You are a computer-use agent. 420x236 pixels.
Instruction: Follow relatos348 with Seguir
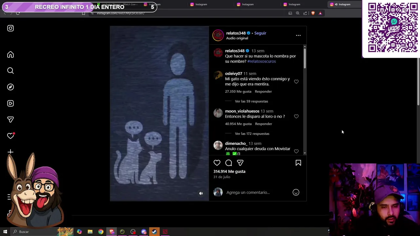tap(260, 33)
